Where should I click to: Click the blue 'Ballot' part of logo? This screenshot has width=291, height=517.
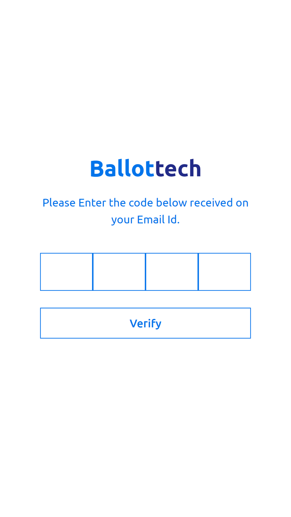click(x=122, y=168)
